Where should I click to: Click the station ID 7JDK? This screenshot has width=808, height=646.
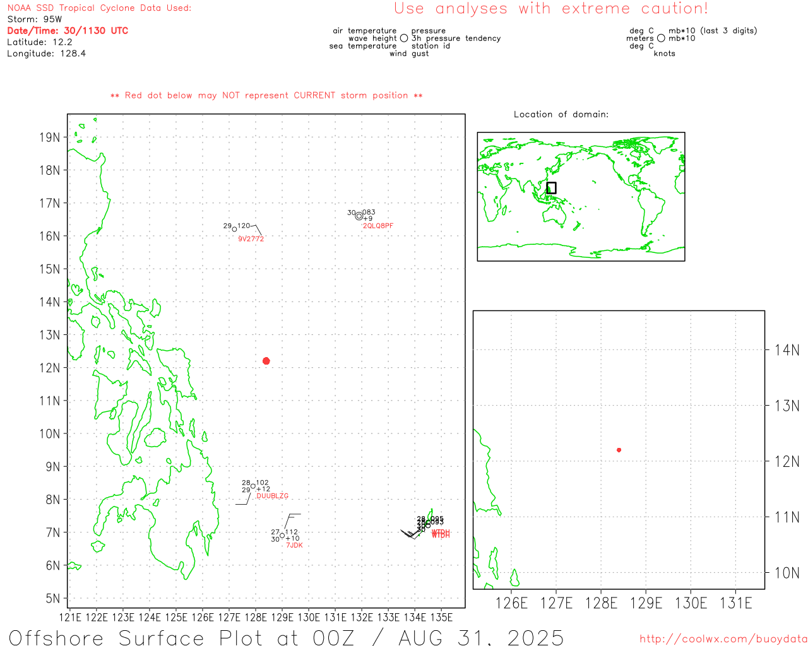pyautogui.click(x=294, y=545)
